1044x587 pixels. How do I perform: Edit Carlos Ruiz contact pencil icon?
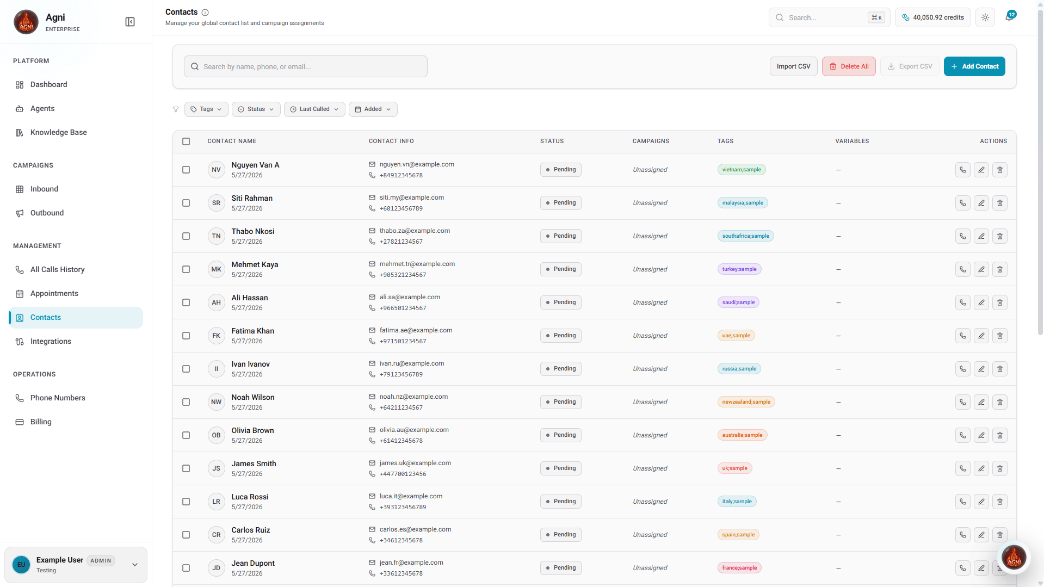(x=981, y=535)
